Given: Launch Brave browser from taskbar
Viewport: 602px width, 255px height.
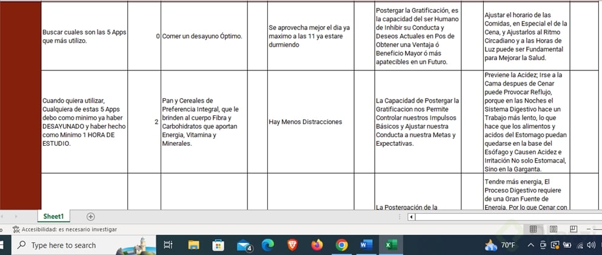Looking at the screenshot, I should 293,245.
